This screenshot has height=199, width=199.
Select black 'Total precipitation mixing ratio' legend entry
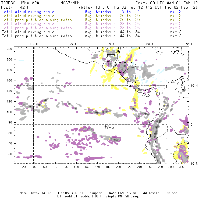(x=37, y=36)
